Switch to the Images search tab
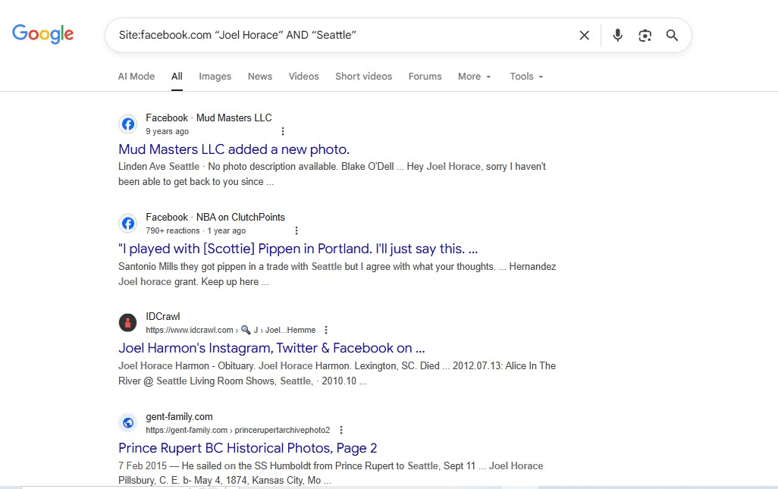 coord(215,76)
